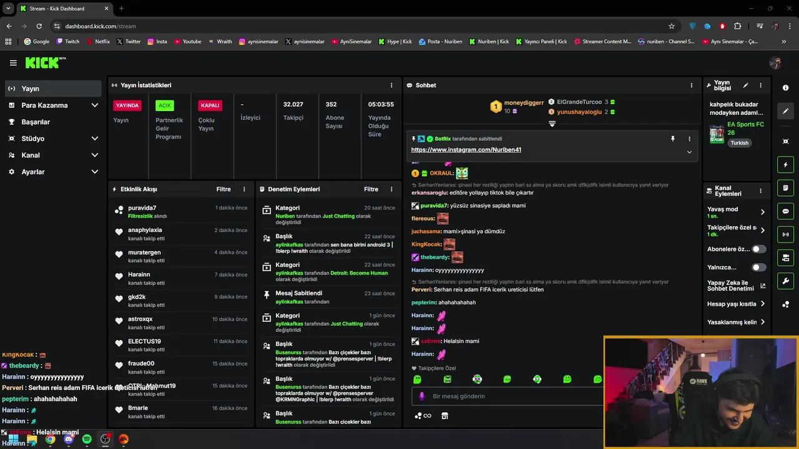Unpin the BotRix pinned message with pin icon
Image resolution: width=799 pixels, height=449 pixels.
672,139
